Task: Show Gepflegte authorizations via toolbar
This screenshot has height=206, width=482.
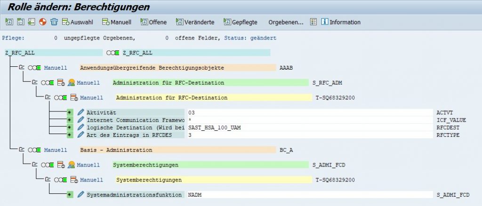Action: (241, 22)
